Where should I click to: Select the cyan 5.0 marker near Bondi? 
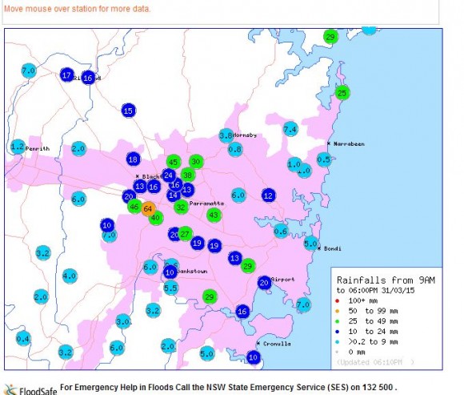310,244
